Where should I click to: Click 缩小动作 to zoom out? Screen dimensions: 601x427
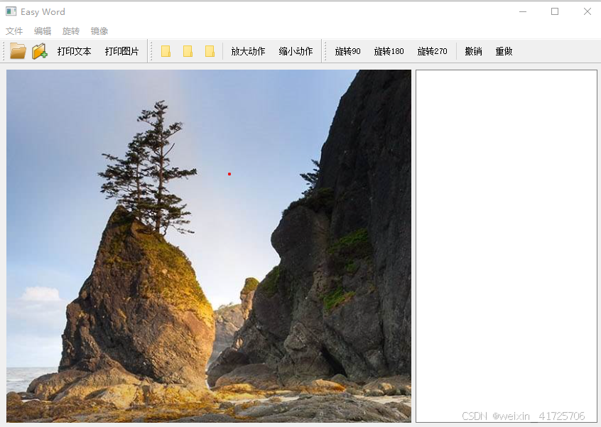pos(296,51)
